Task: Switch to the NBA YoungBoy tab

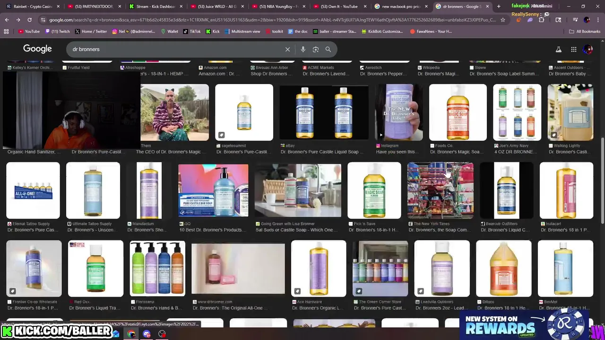Action: point(277,6)
